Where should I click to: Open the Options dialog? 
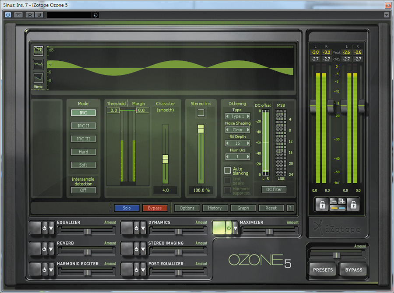(x=187, y=208)
